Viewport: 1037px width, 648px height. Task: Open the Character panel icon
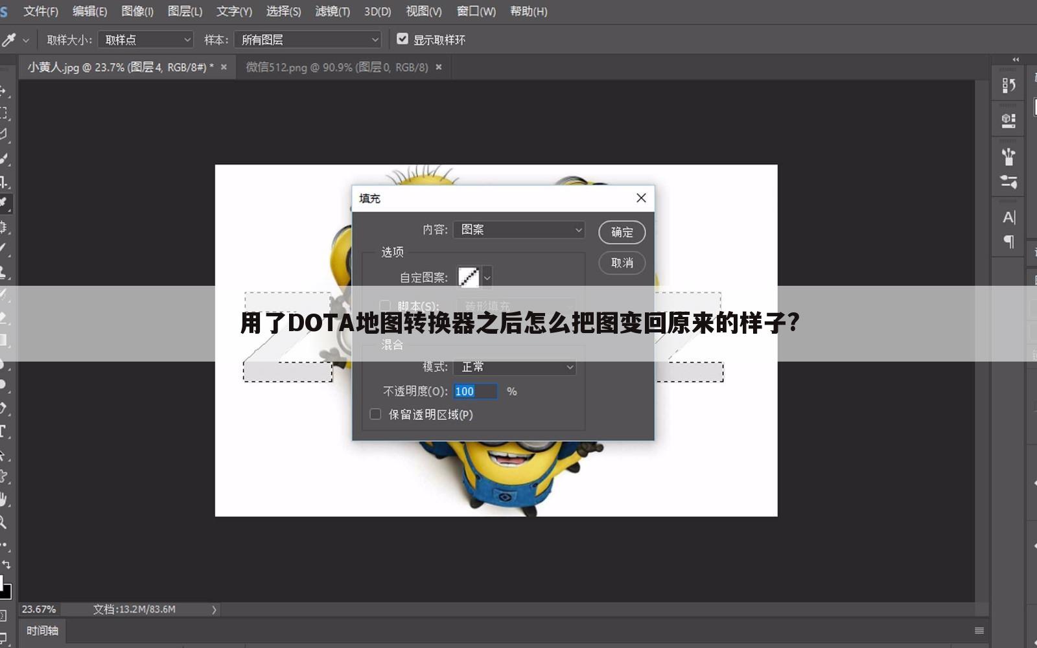[x=1008, y=217]
